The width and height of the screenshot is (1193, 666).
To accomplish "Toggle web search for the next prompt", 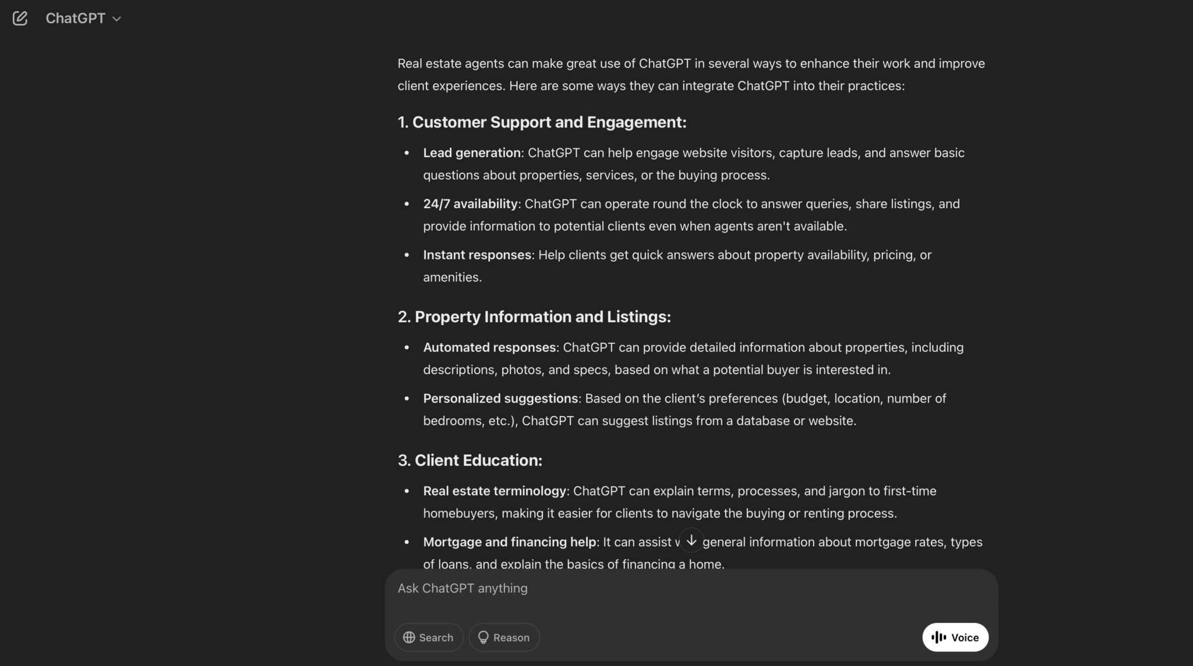I will [429, 637].
